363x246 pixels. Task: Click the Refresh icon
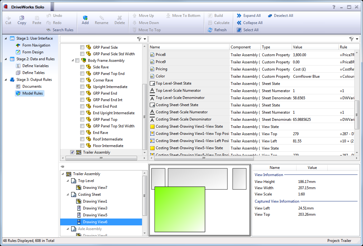click(210, 30)
